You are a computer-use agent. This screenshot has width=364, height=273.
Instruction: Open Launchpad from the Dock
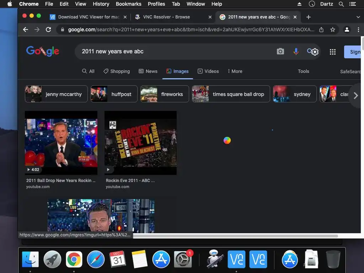(52, 259)
